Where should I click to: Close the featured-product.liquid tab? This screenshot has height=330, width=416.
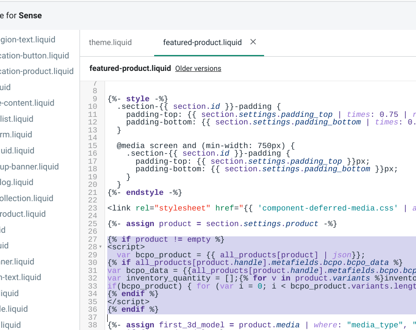point(253,42)
